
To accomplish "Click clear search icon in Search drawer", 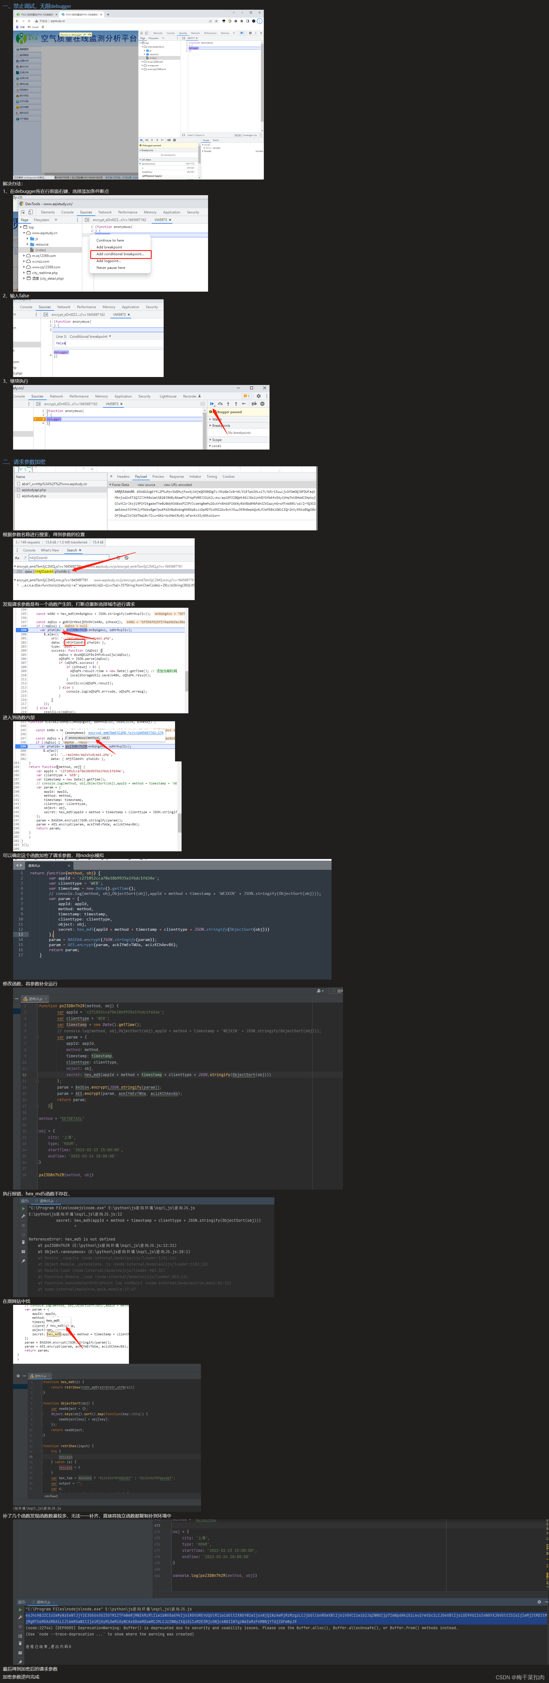I will [x=126, y=558].
